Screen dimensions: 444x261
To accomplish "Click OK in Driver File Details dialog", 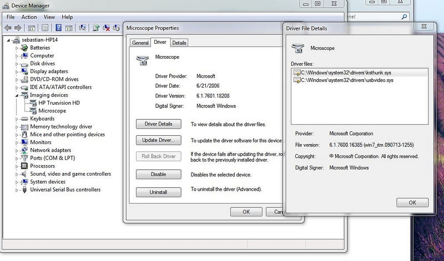I will [412, 203].
